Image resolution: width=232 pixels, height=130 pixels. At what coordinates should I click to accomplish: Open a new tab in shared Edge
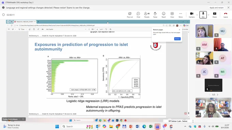[x=38, y=22]
